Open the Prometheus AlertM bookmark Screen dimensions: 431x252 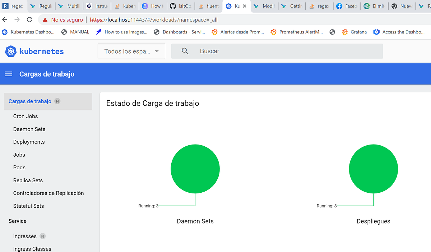pyautogui.click(x=297, y=32)
